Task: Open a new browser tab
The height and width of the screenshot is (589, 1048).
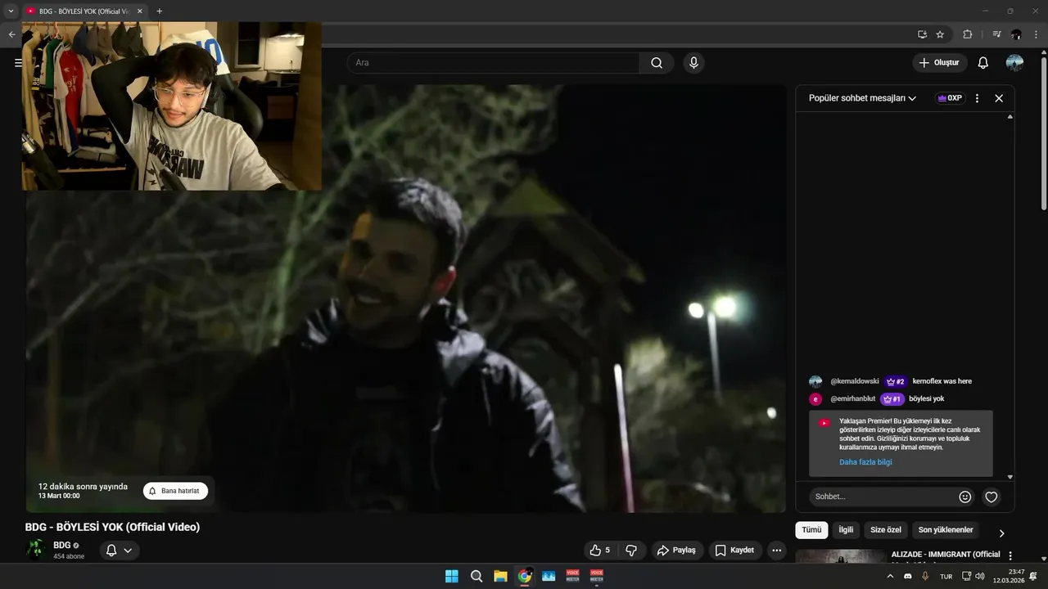Action: point(159,11)
